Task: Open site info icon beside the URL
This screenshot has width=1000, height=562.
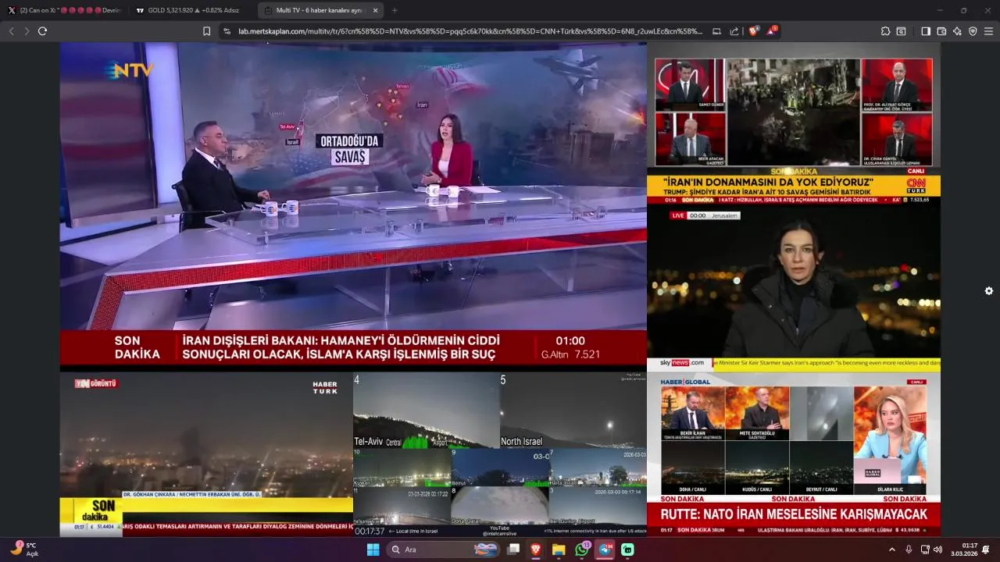Action: 227,31
